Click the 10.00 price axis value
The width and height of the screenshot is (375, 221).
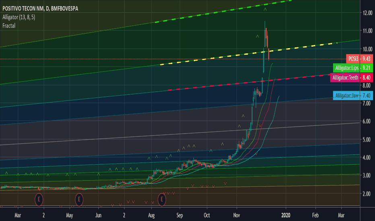(367, 49)
